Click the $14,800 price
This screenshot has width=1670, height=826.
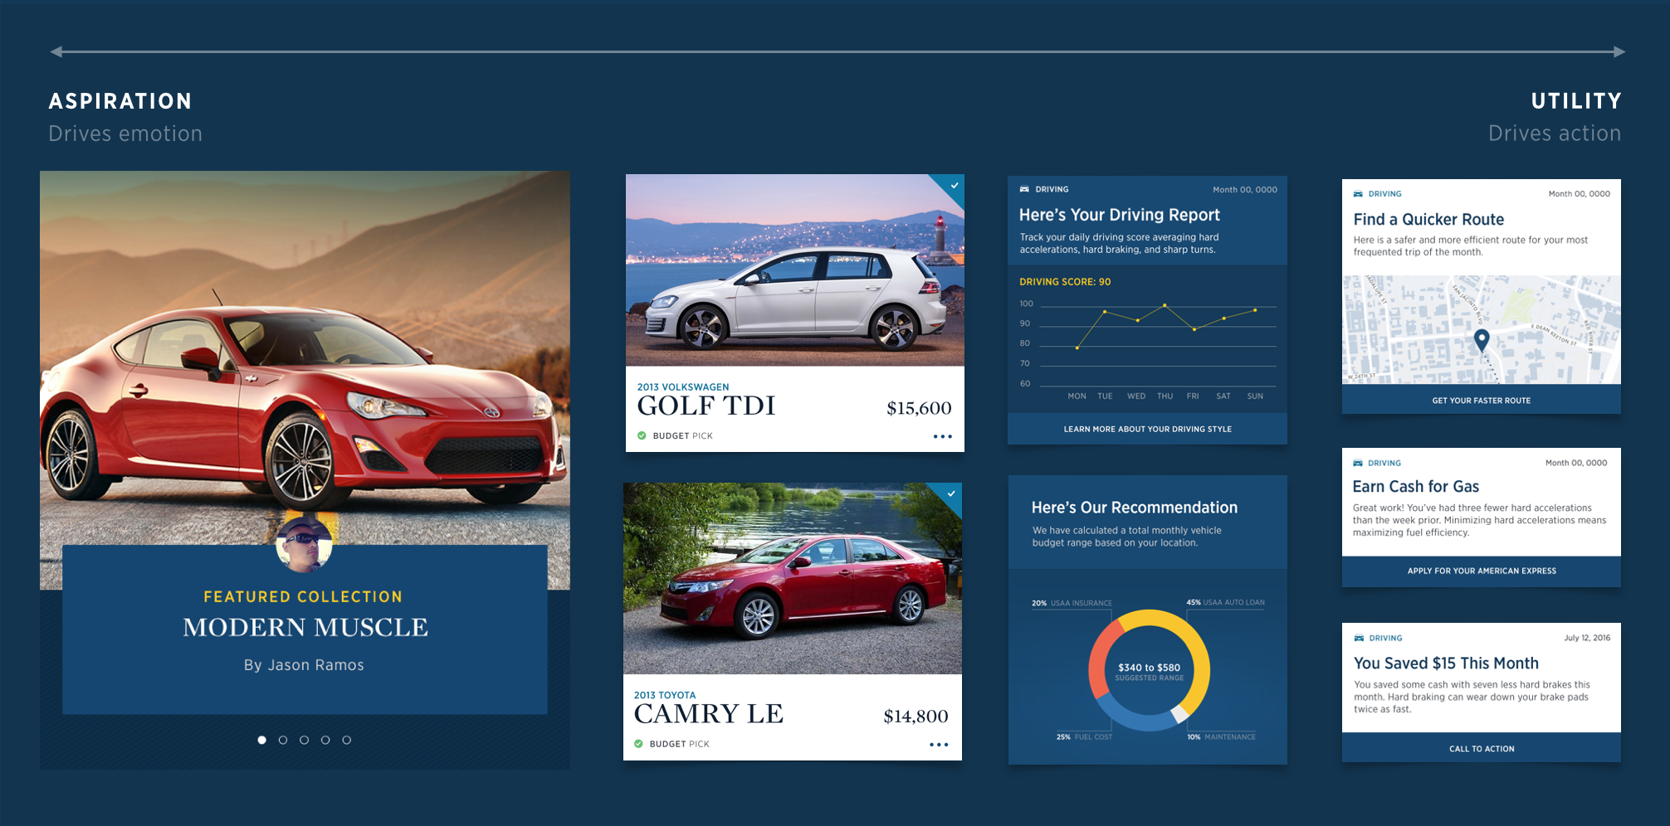(x=916, y=717)
